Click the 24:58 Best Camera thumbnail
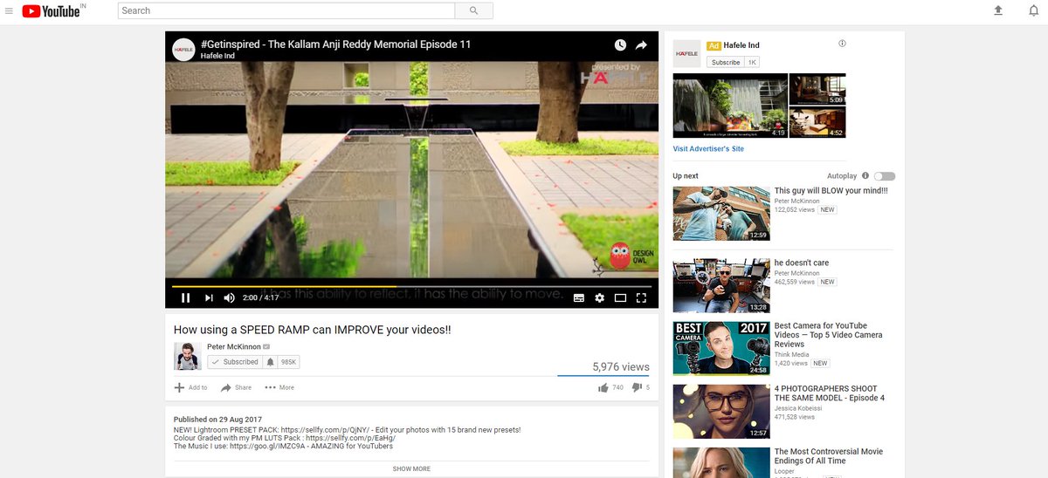The width and height of the screenshot is (1048, 478). click(721, 348)
